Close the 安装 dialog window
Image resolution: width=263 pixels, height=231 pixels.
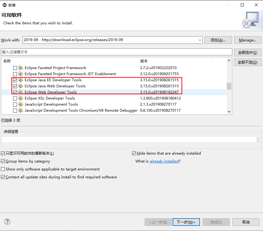pos(256,5)
